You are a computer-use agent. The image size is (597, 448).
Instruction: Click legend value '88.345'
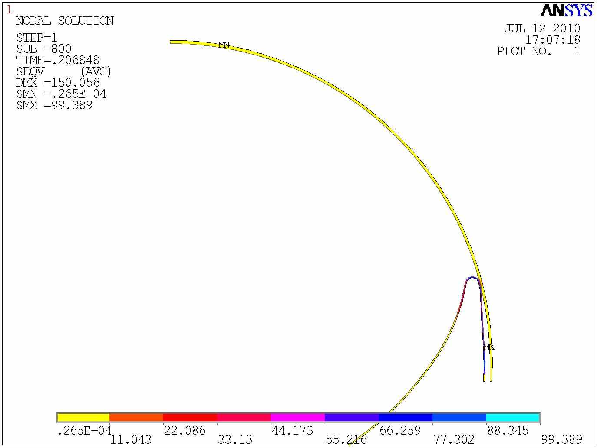(x=508, y=430)
